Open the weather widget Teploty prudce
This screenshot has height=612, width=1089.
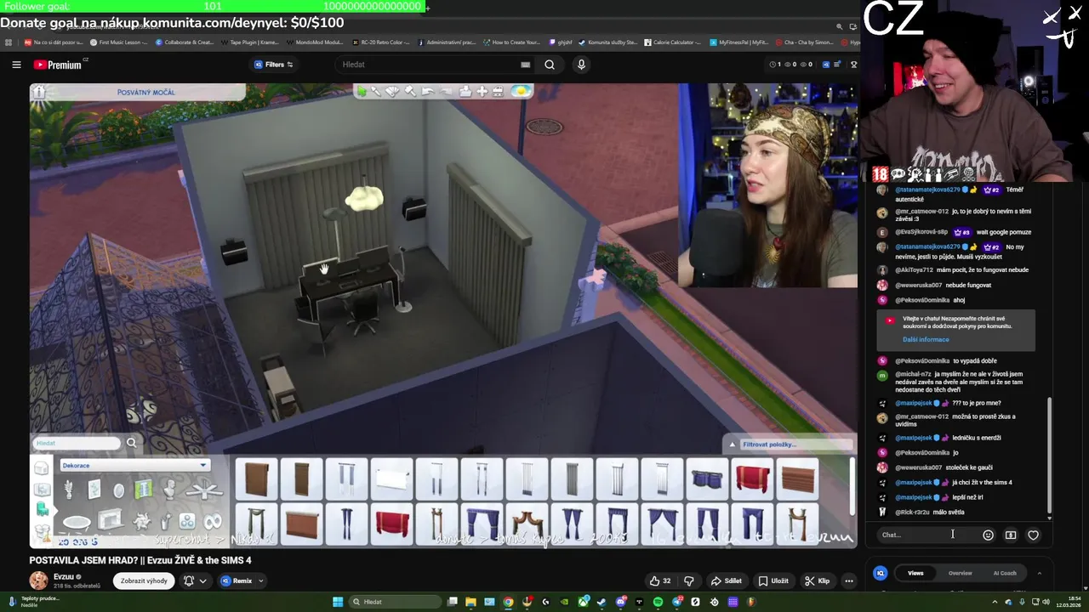pyautogui.click(x=34, y=601)
